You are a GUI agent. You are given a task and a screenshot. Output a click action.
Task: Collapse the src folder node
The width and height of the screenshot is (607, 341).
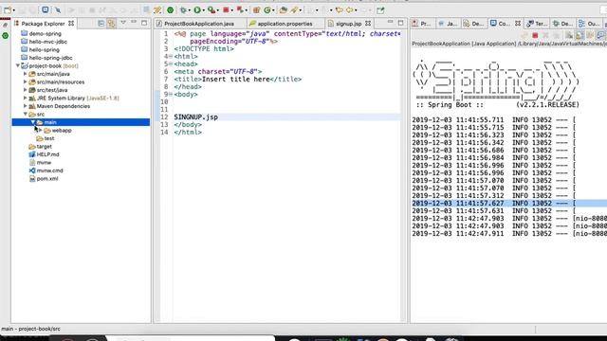point(26,114)
